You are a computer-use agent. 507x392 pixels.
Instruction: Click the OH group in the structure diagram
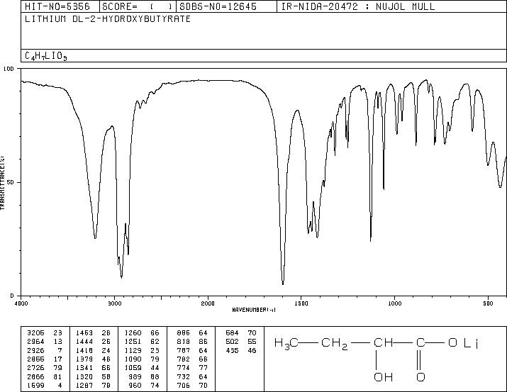383,377
